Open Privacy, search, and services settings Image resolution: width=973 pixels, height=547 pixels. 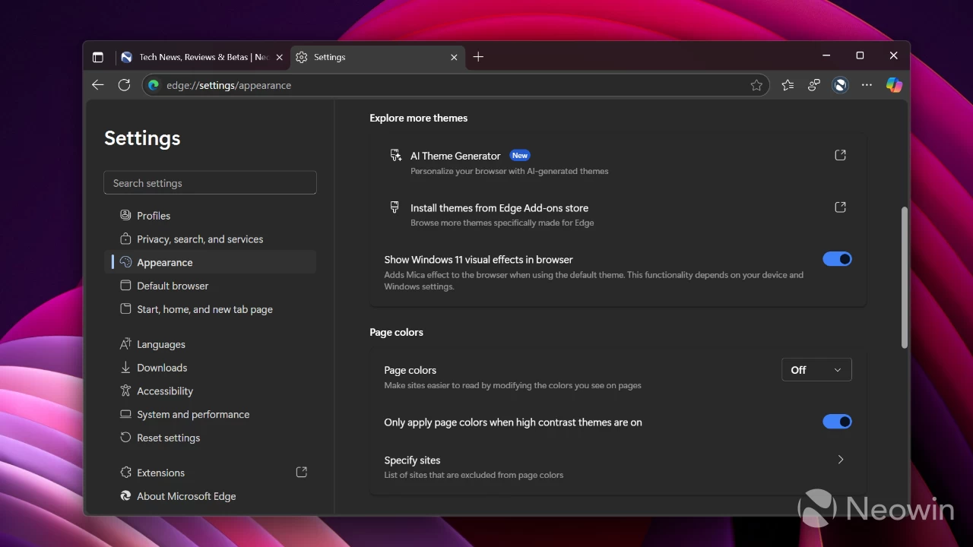click(x=199, y=239)
